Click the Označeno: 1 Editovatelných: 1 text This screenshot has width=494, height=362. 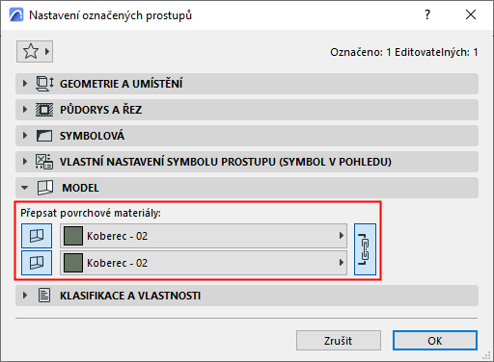pos(404,52)
